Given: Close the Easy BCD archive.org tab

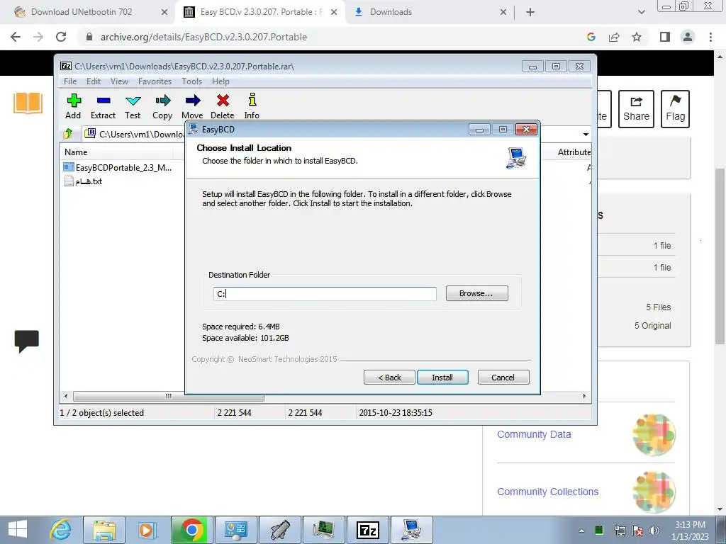Looking at the screenshot, I should pos(334,13).
